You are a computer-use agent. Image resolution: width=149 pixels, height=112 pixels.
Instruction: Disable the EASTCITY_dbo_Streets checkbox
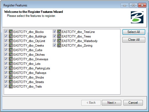[x=6, y=81]
